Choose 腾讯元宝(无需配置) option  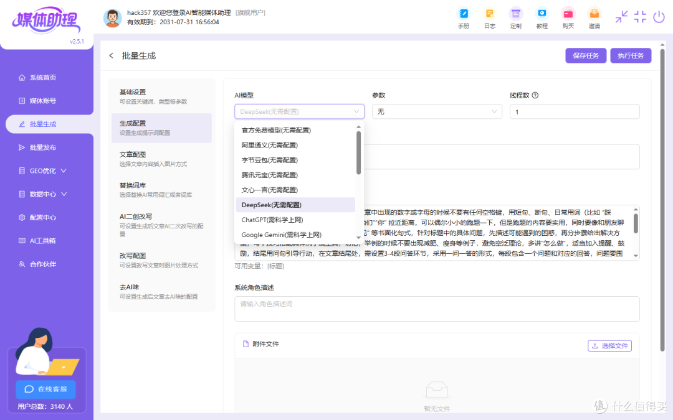click(x=296, y=175)
